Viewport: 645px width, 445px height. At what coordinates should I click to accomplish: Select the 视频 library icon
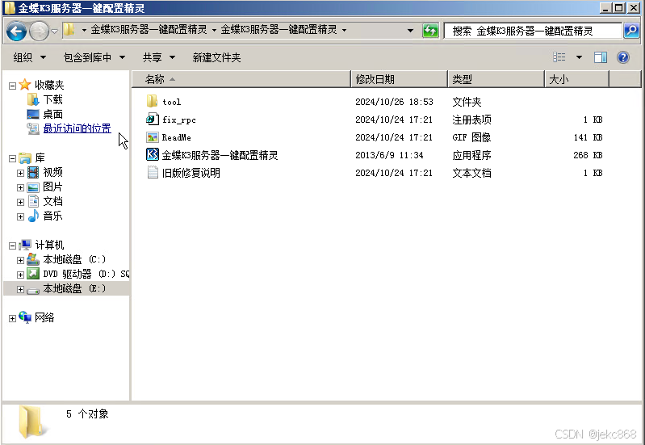(x=33, y=172)
